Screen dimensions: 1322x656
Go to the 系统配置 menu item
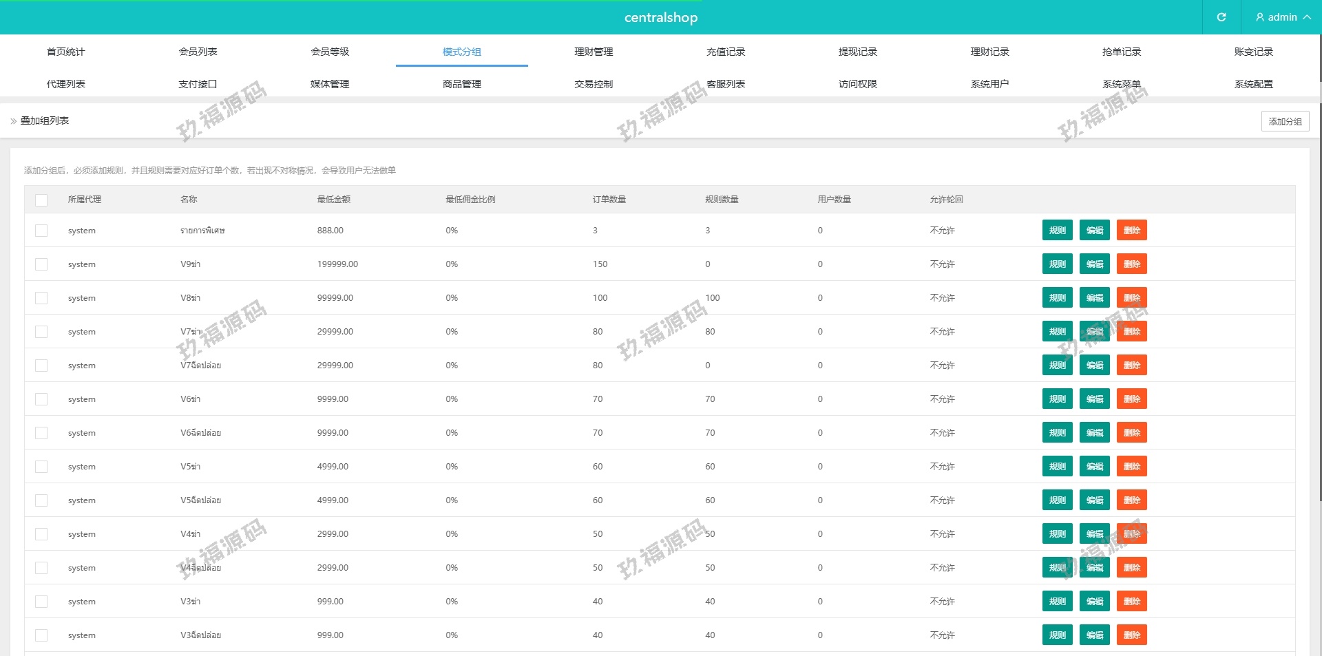[1253, 84]
